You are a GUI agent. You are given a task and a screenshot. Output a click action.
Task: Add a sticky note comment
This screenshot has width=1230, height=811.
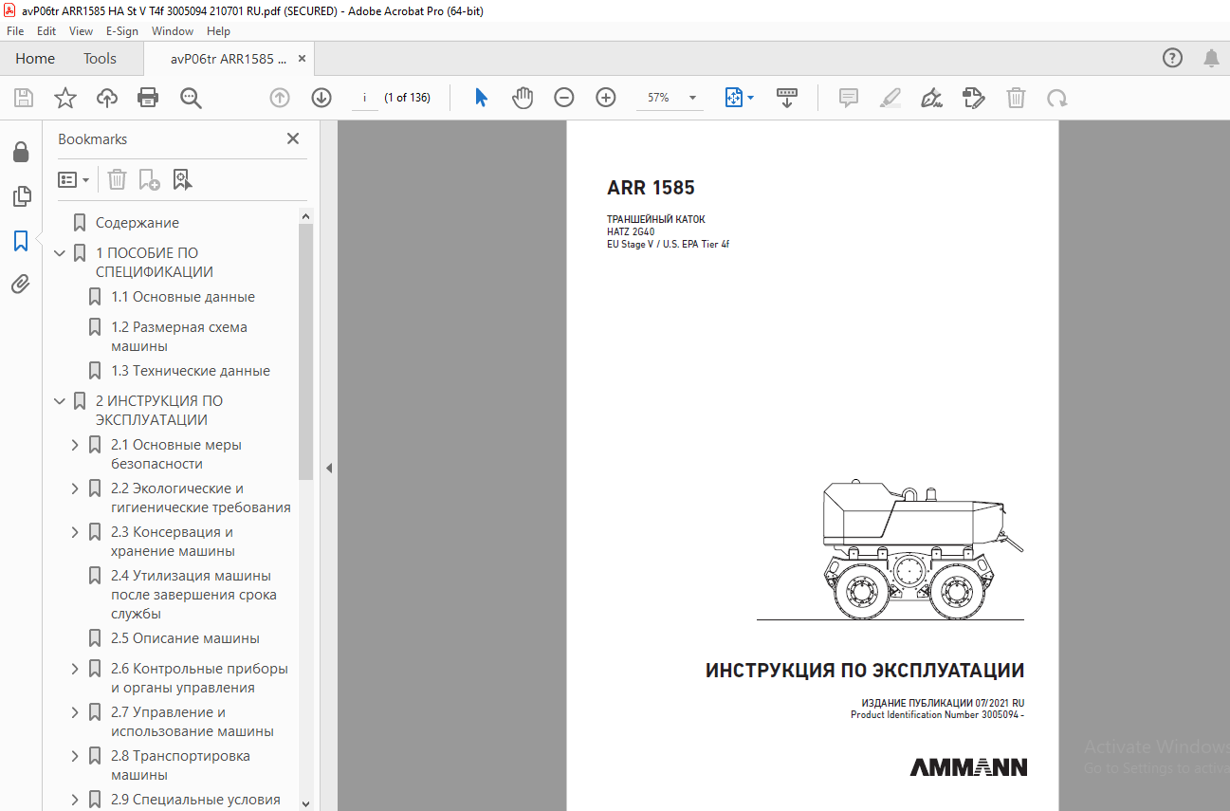coord(849,98)
